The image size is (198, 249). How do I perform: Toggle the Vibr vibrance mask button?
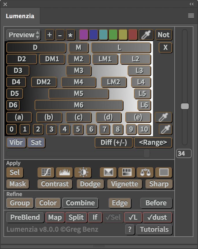[x=16, y=142]
